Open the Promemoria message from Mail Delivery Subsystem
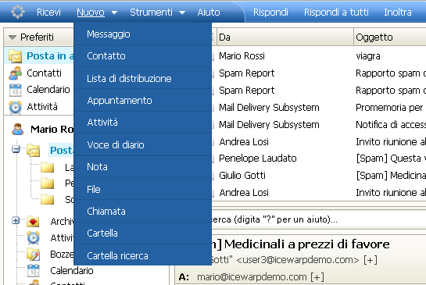Viewport: 426px width, 285px height. click(x=318, y=108)
